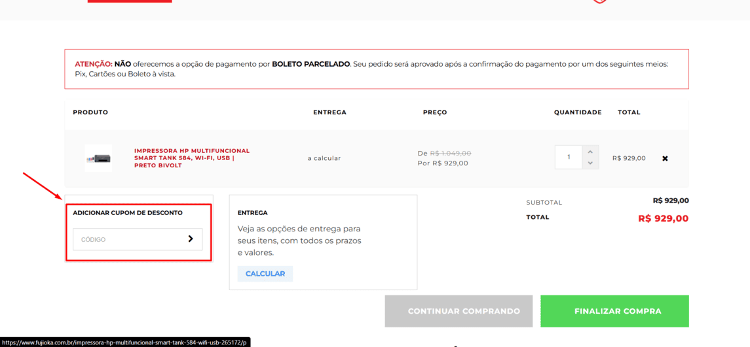
Task: Click the CÓDIGO coupon input field
Action: 138,239
